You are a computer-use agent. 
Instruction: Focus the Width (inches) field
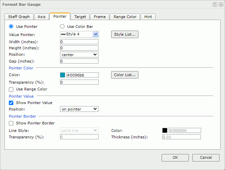(79, 42)
